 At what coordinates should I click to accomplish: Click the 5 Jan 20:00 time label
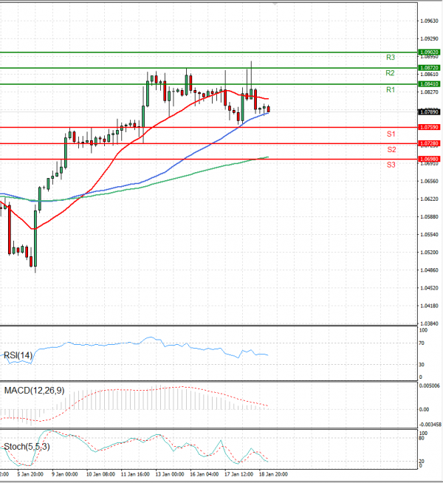click(30, 474)
